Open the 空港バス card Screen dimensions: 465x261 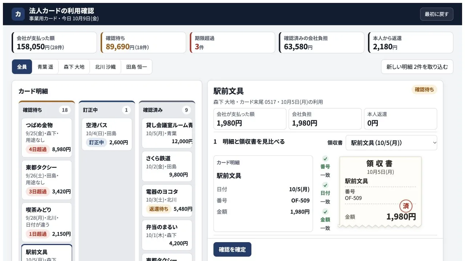(107, 134)
